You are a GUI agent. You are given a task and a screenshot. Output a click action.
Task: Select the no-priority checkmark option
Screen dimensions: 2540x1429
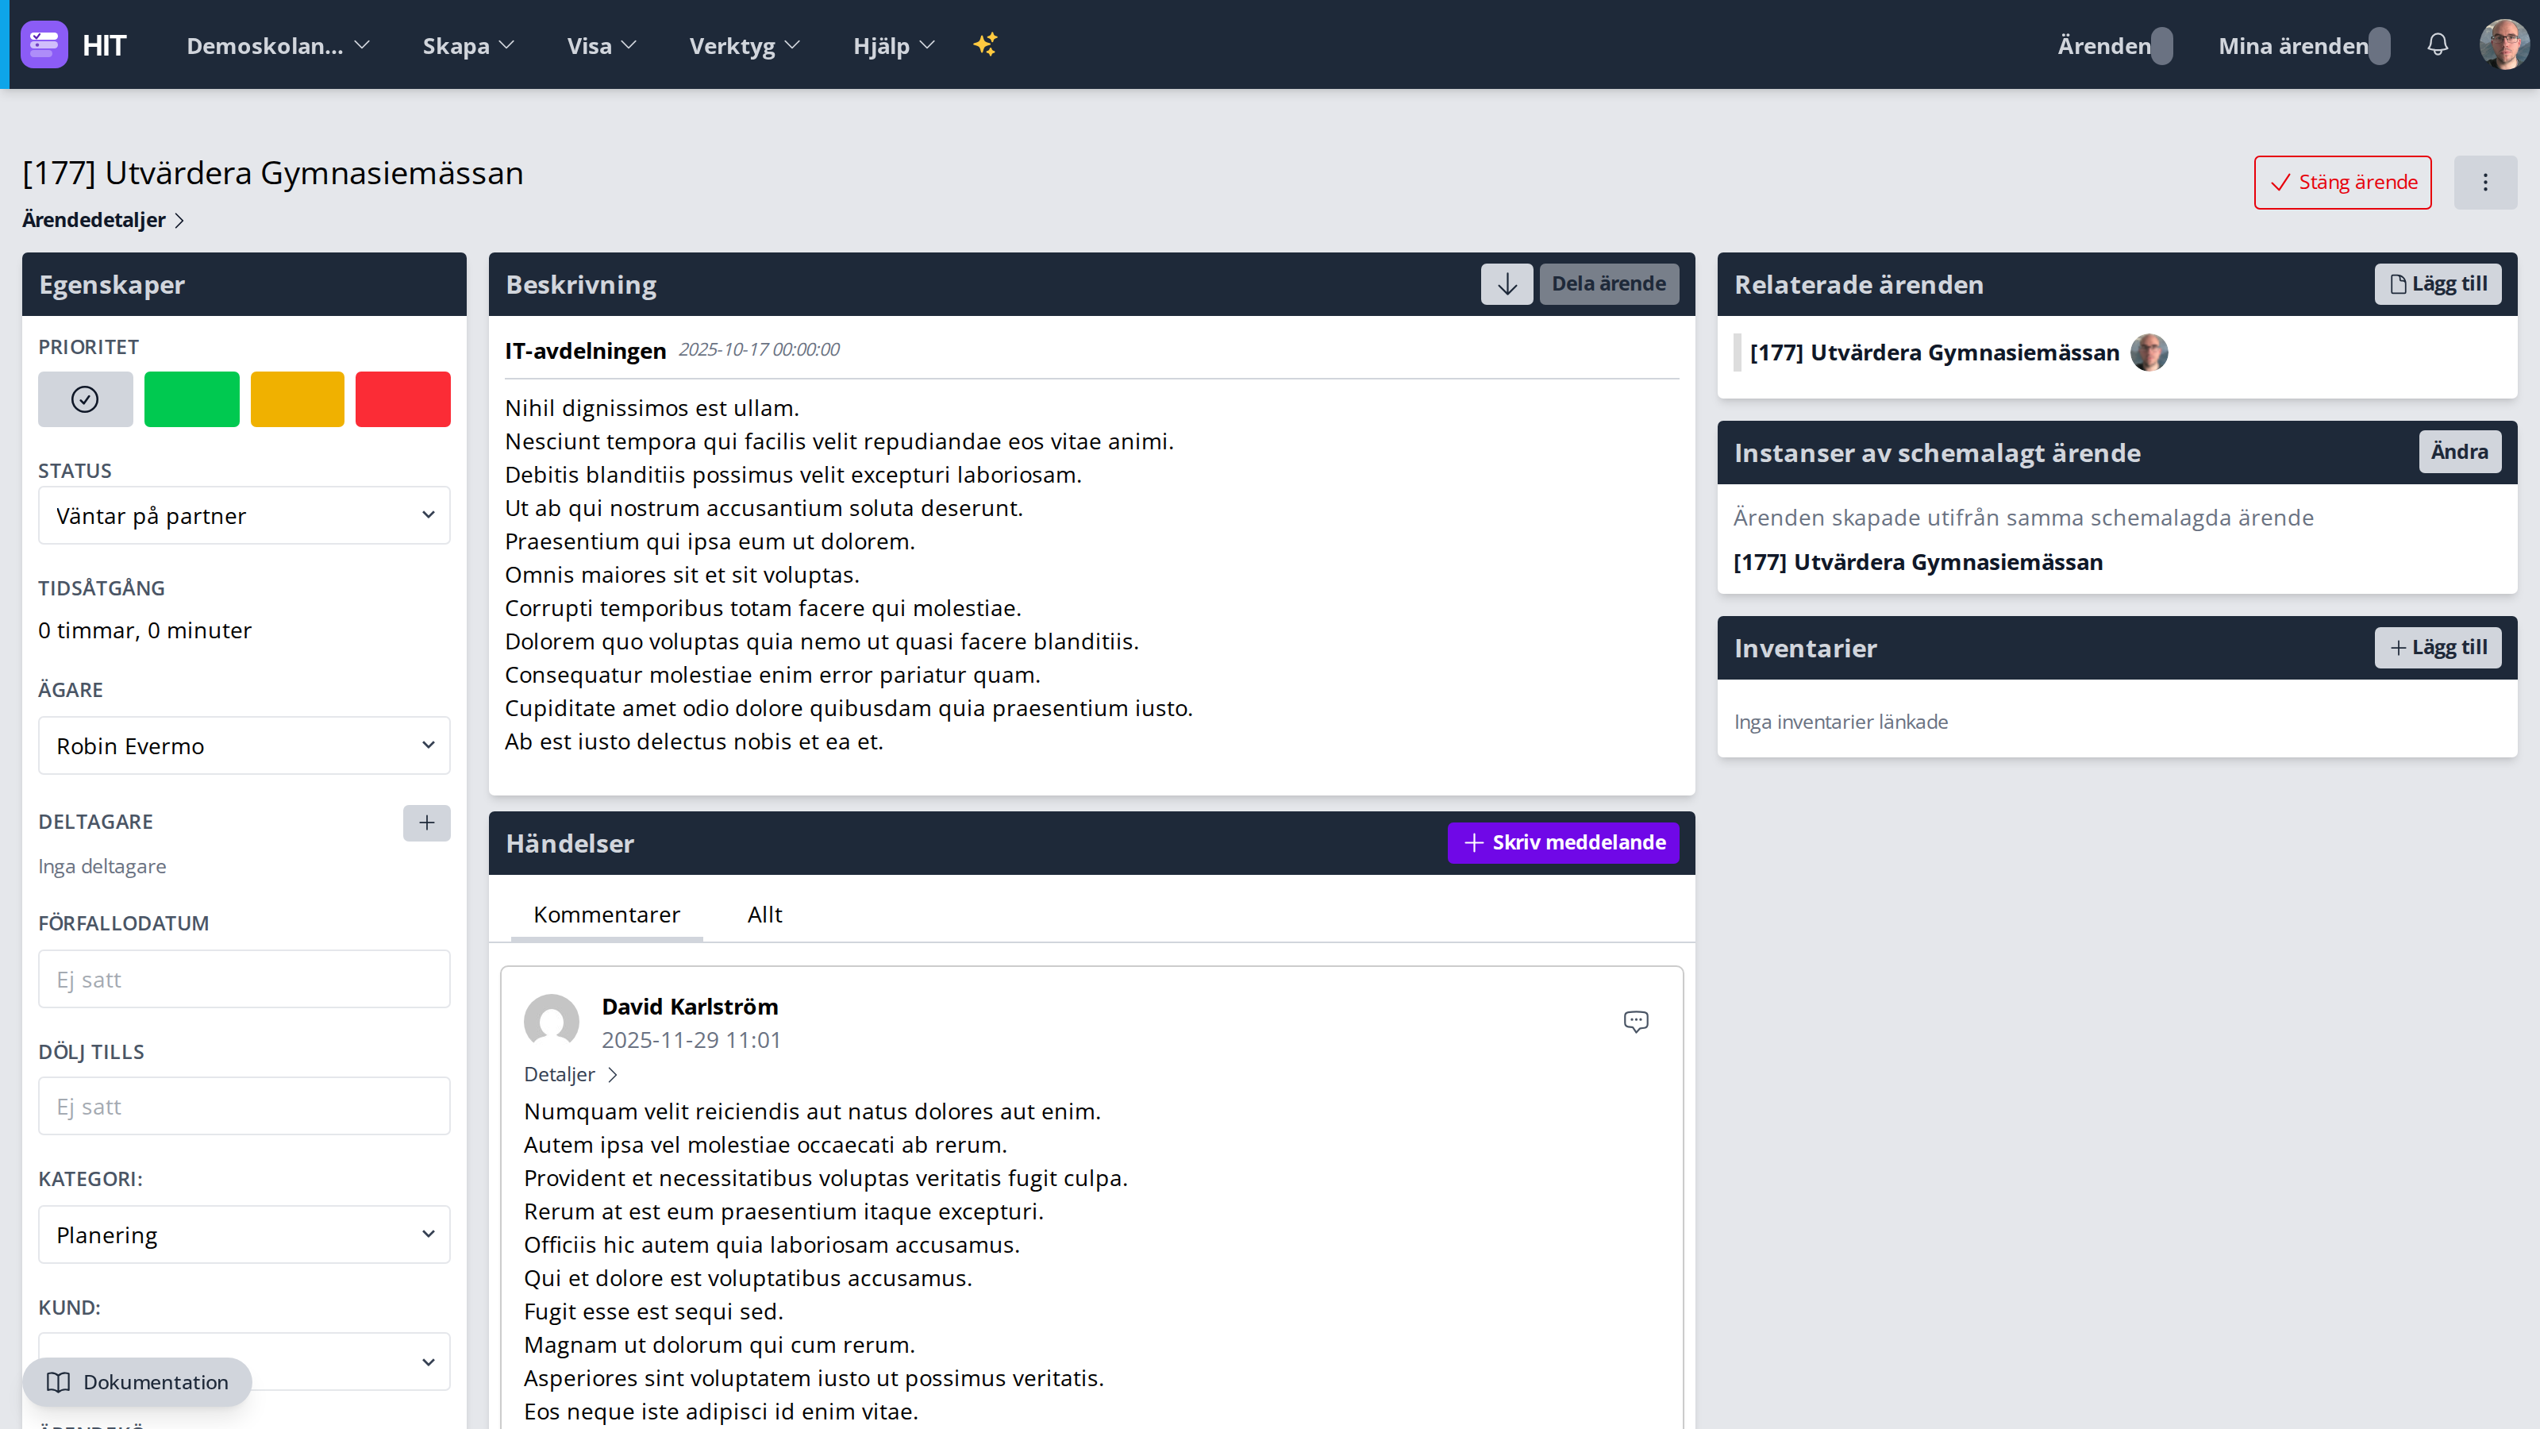tap(86, 399)
